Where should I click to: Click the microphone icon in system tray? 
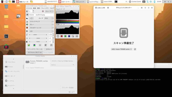[155, 2]
